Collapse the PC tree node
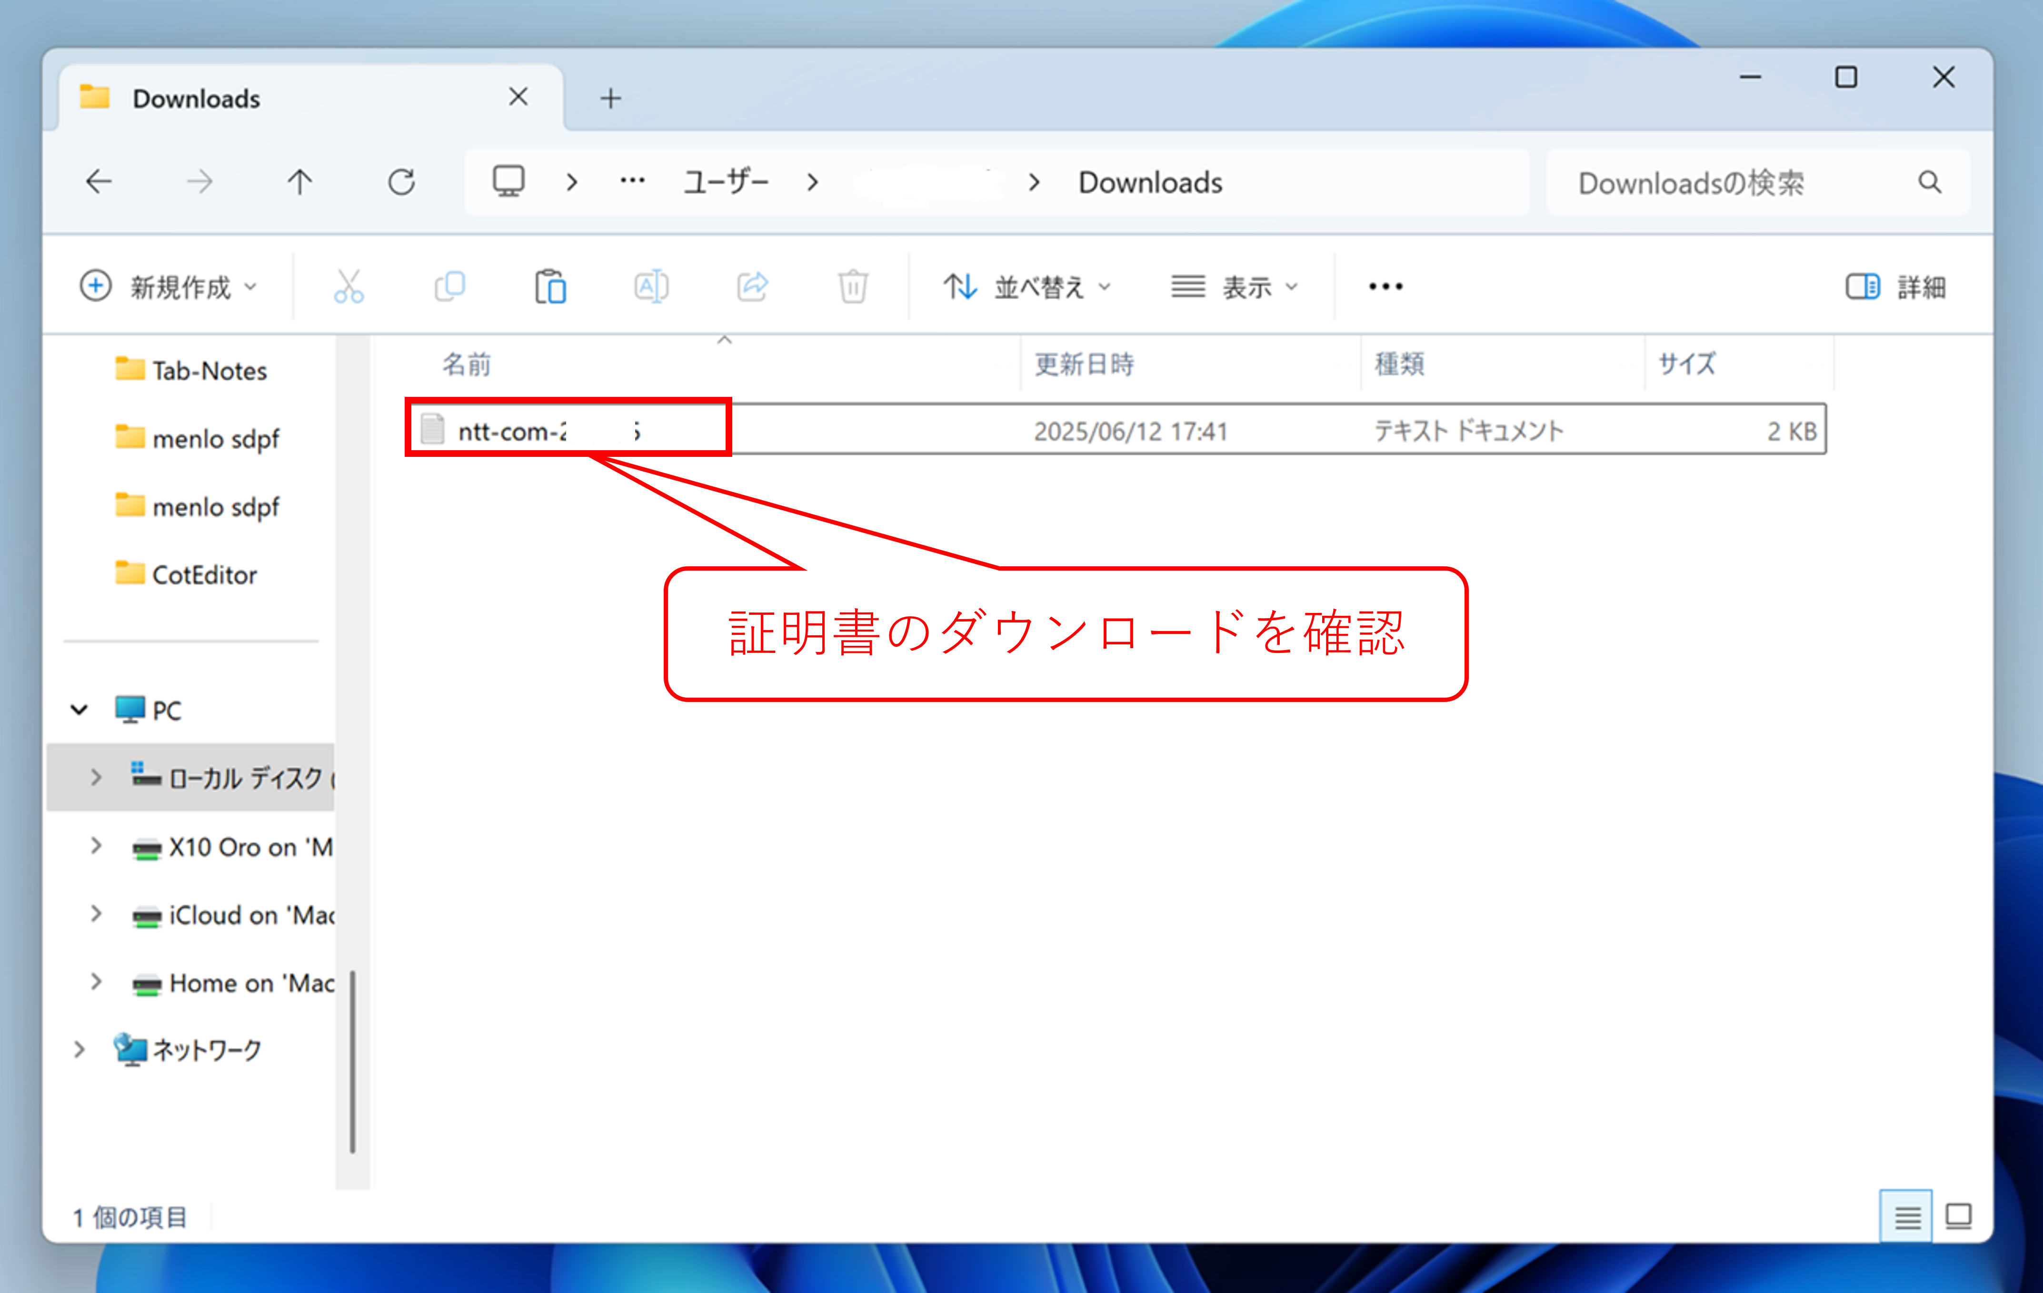The width and height of the screenshot is (2043, 1293). point(79,710)
